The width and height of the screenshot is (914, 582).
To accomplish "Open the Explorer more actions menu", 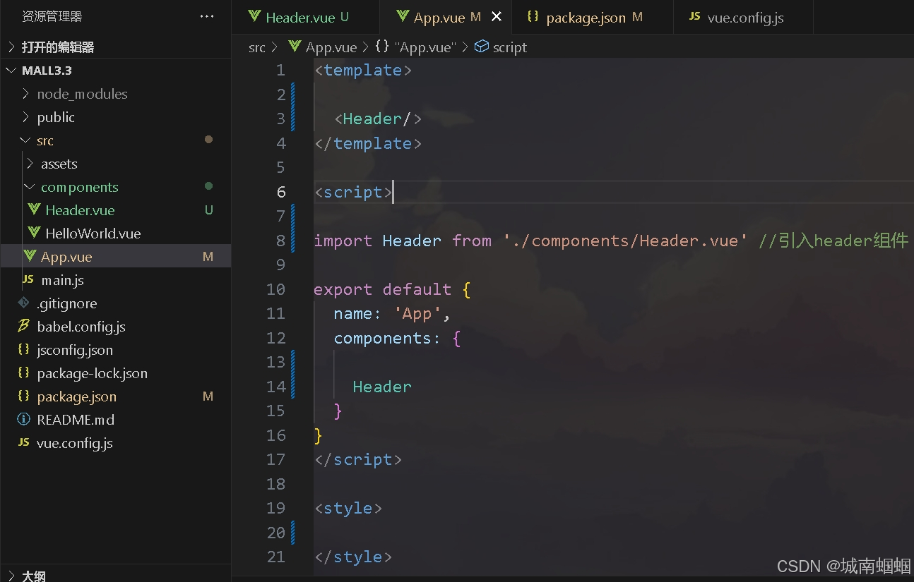I will (206, 15).
